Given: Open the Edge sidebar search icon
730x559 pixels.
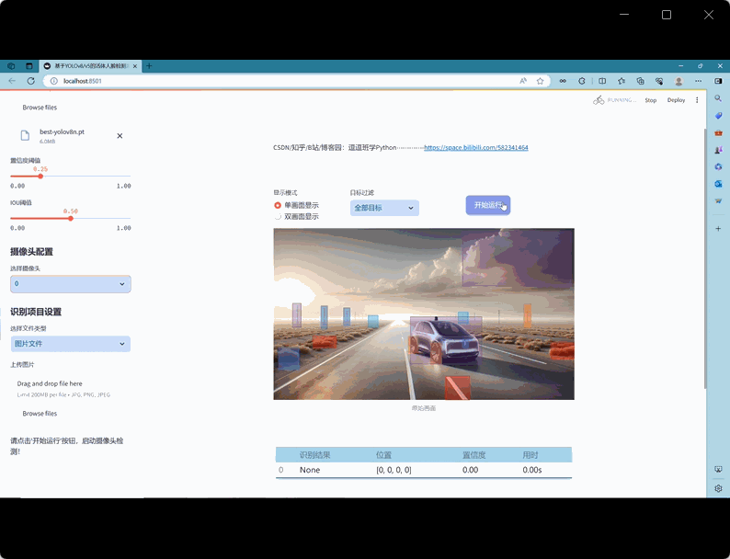Looking at the screenshot, I should 718,98.
